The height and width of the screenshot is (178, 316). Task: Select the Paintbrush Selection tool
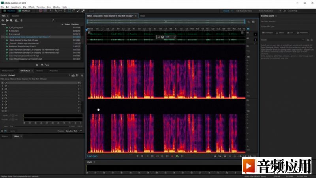click(x=78, y=11)
